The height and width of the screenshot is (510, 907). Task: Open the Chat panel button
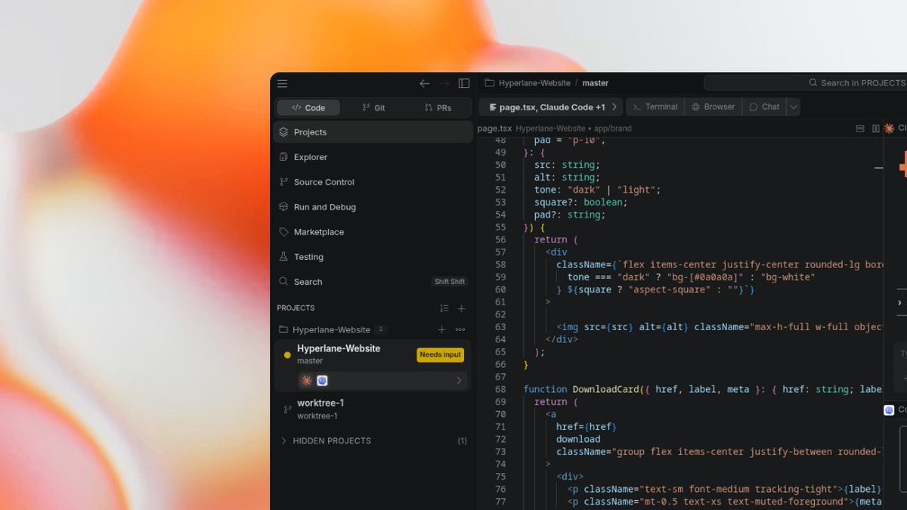tap(764, 107)
